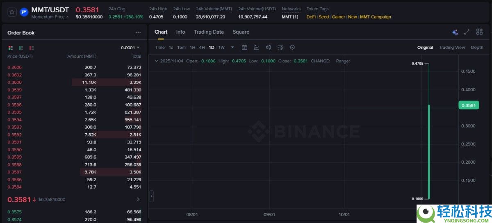Switch to Depth chart view
Viewport: 492px width, 223px height.
(477, 48)
